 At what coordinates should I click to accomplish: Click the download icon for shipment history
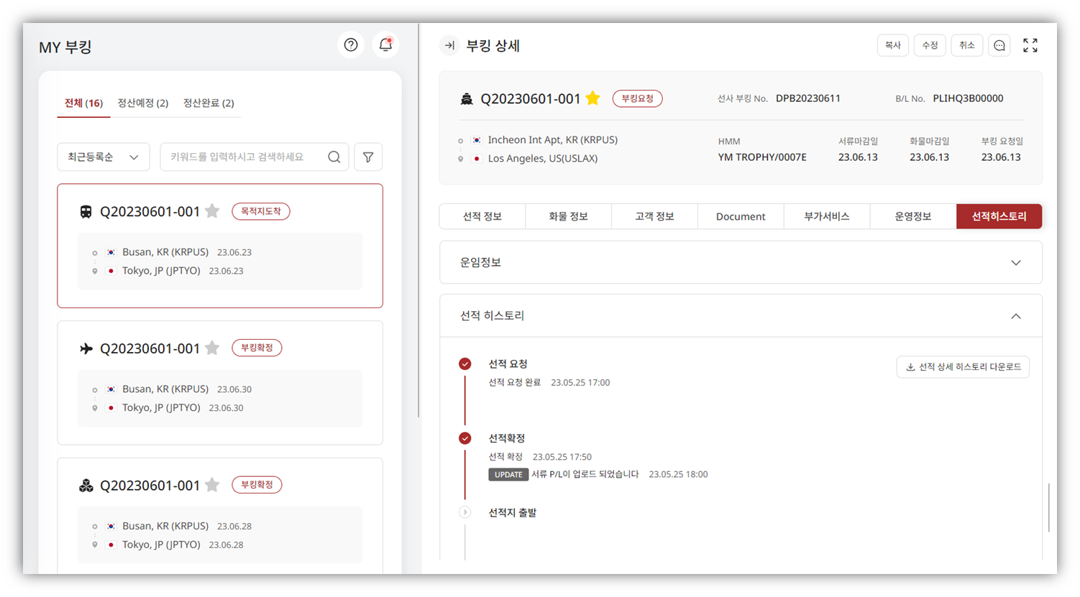[x=910, y=367]
